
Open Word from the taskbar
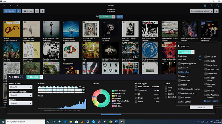(116, 122)
